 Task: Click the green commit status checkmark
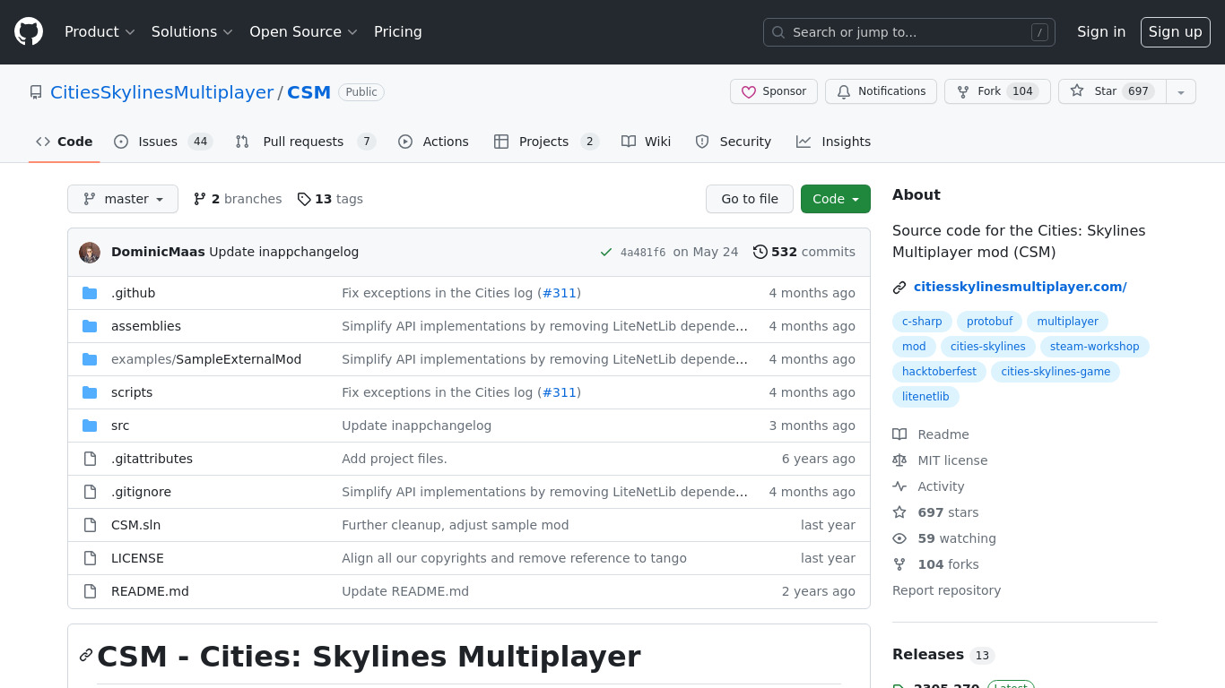pyautogui.click(x=606, y=253)
